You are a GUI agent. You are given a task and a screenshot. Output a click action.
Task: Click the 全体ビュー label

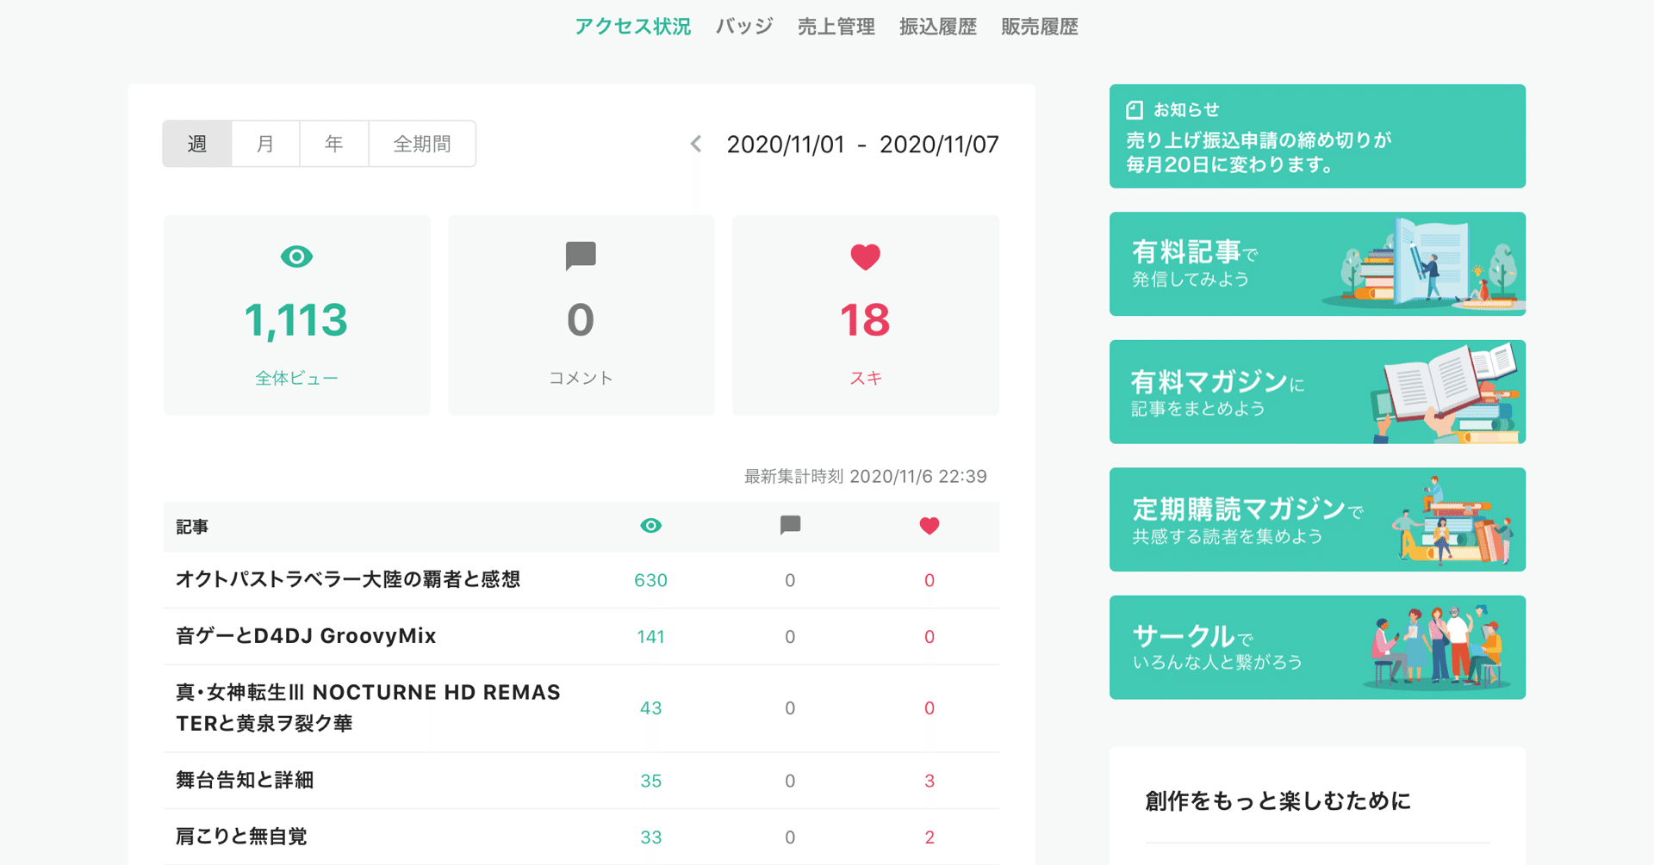tap(296, 378)
